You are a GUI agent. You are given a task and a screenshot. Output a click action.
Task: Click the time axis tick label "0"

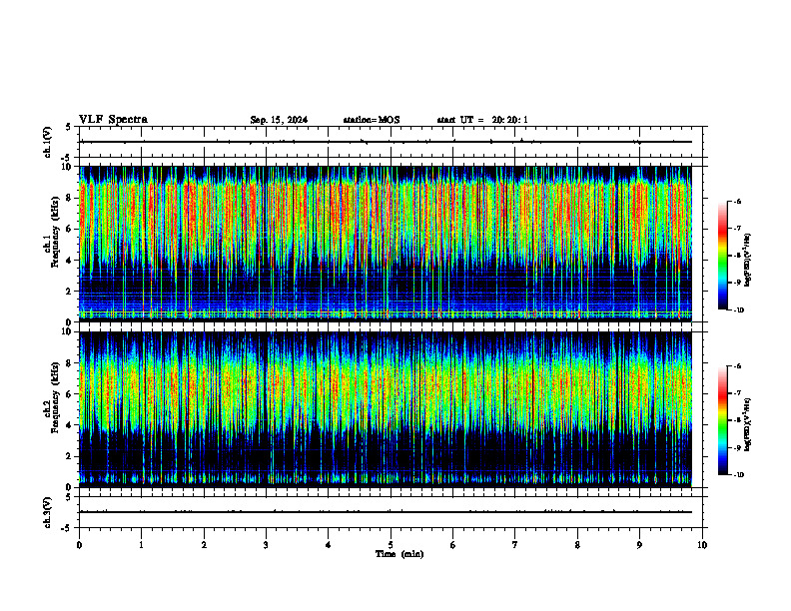79,545
